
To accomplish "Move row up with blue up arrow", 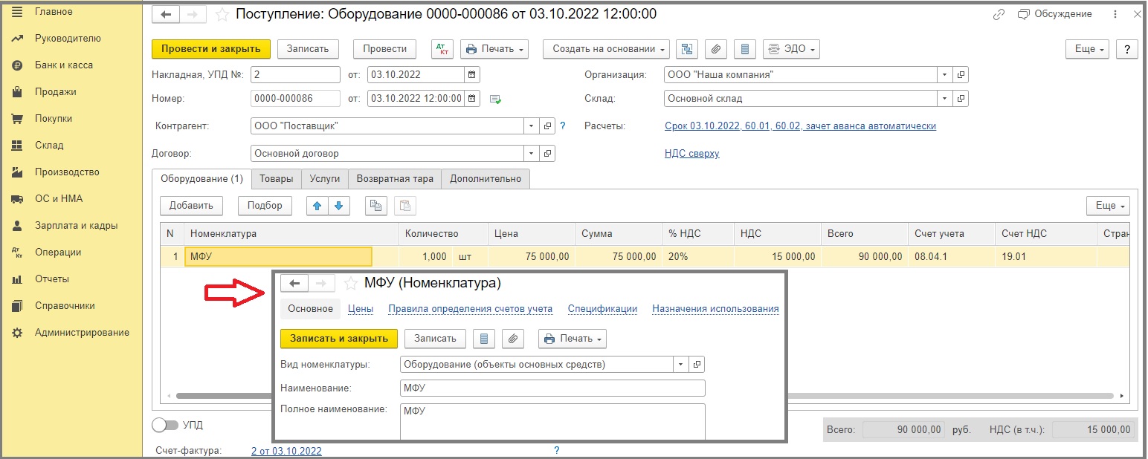I will coord(317,206).
